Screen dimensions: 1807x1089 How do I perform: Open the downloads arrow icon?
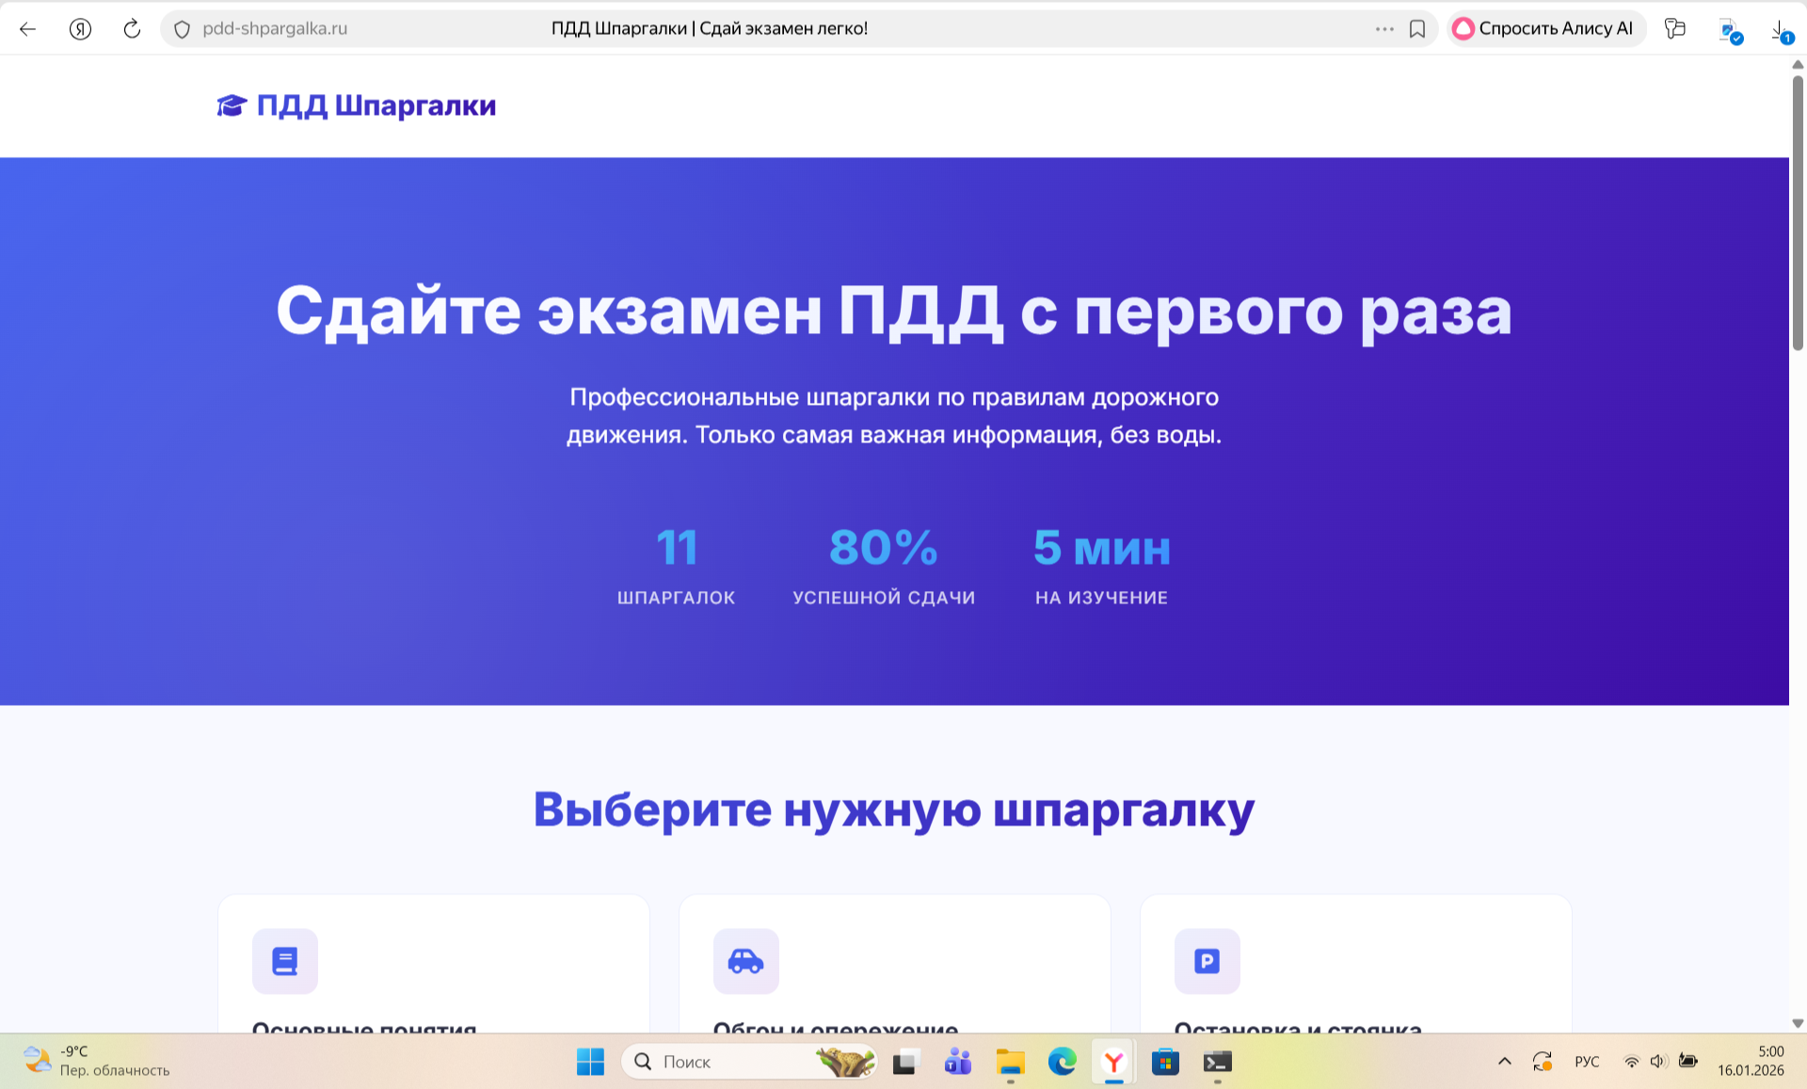(x=1779, y=30)
